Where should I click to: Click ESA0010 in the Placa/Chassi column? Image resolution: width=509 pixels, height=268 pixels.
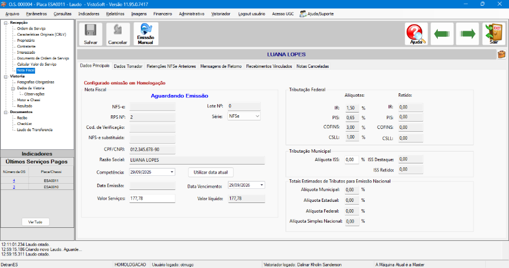tap(51, 187)
